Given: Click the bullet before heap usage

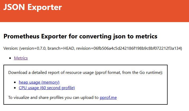Looking at the screenshot, I should pyautogui.click(x=15, y=83).
